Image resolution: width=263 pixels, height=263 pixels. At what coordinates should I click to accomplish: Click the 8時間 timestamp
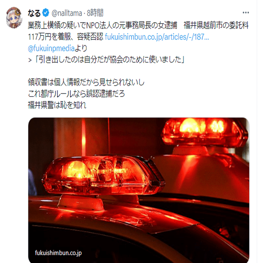click(95, 13)
